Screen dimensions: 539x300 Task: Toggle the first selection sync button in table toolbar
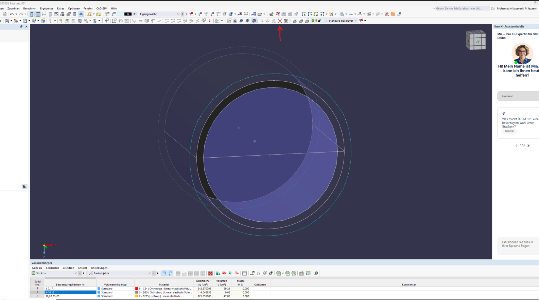pos(164,273)
